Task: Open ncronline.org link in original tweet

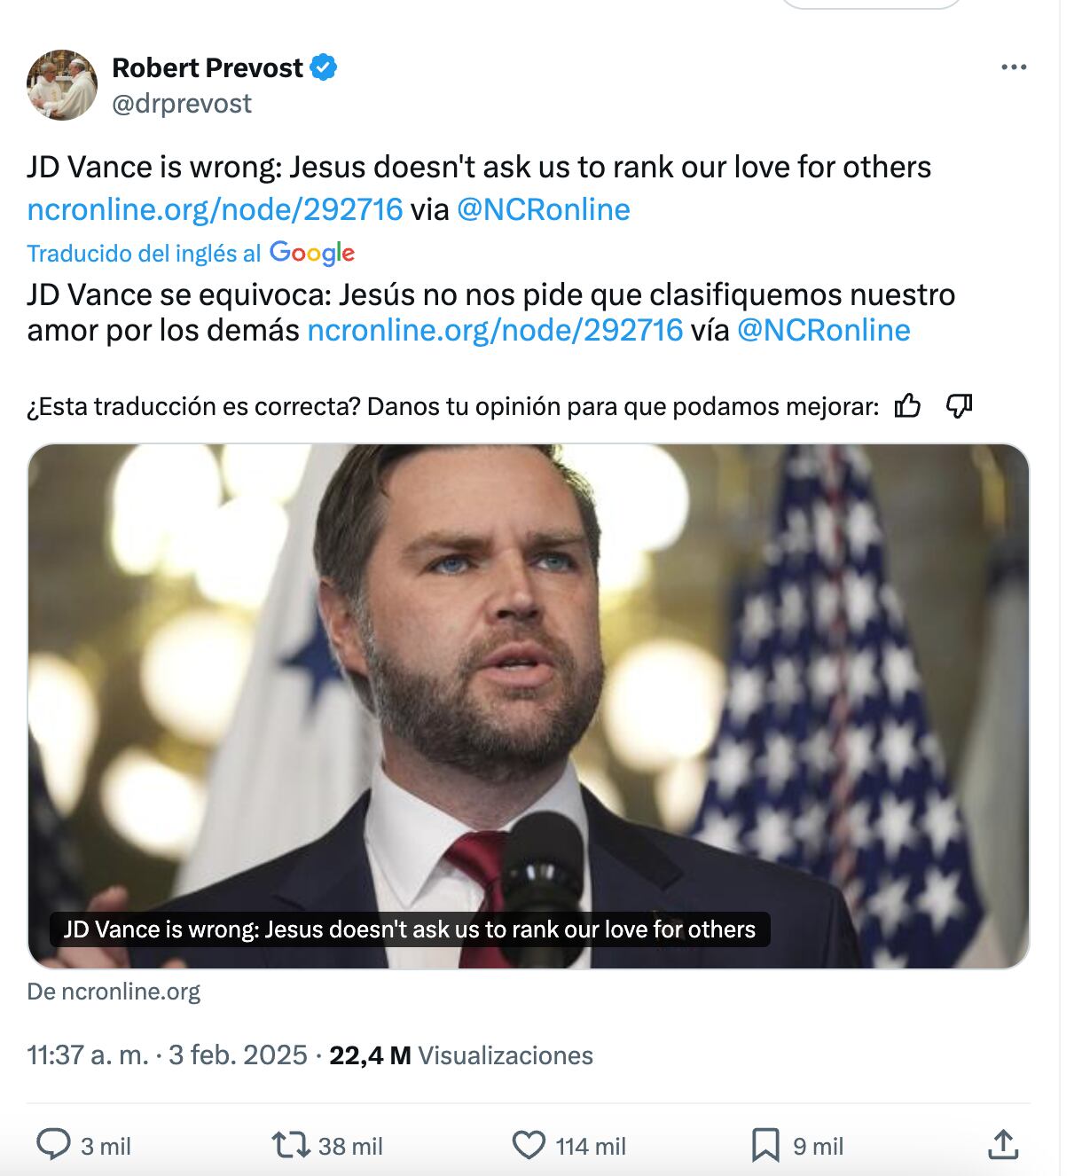Action: point(215,209)
